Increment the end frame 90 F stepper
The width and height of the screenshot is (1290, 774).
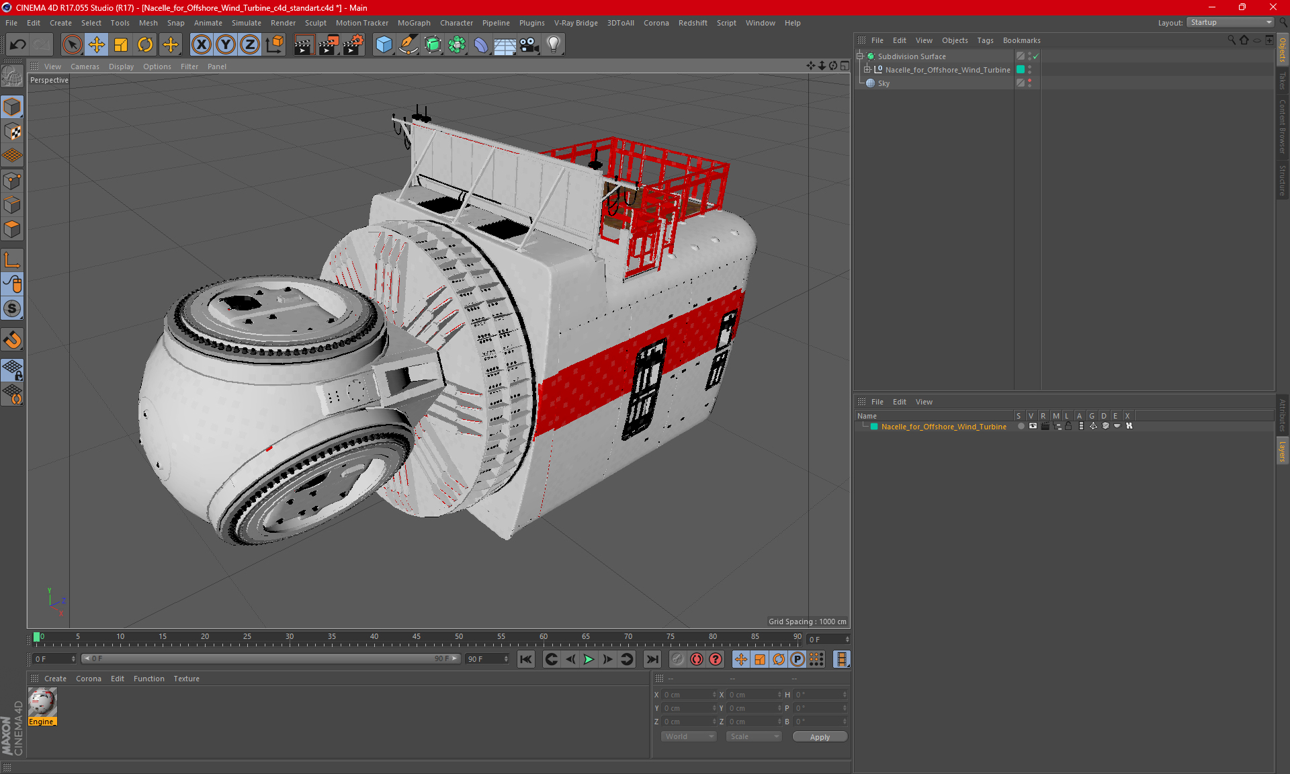506,656
